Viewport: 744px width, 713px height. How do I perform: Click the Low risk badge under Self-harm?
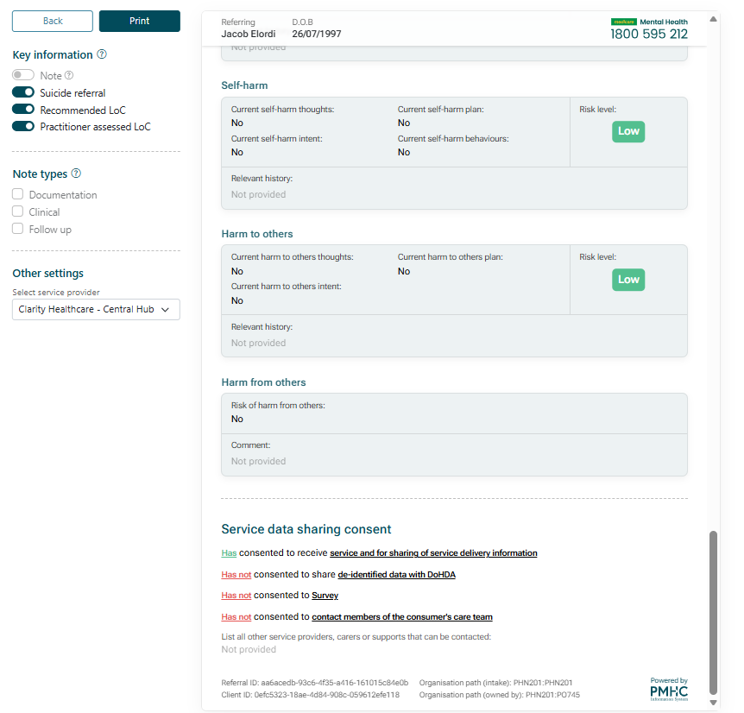coord(628,131)
